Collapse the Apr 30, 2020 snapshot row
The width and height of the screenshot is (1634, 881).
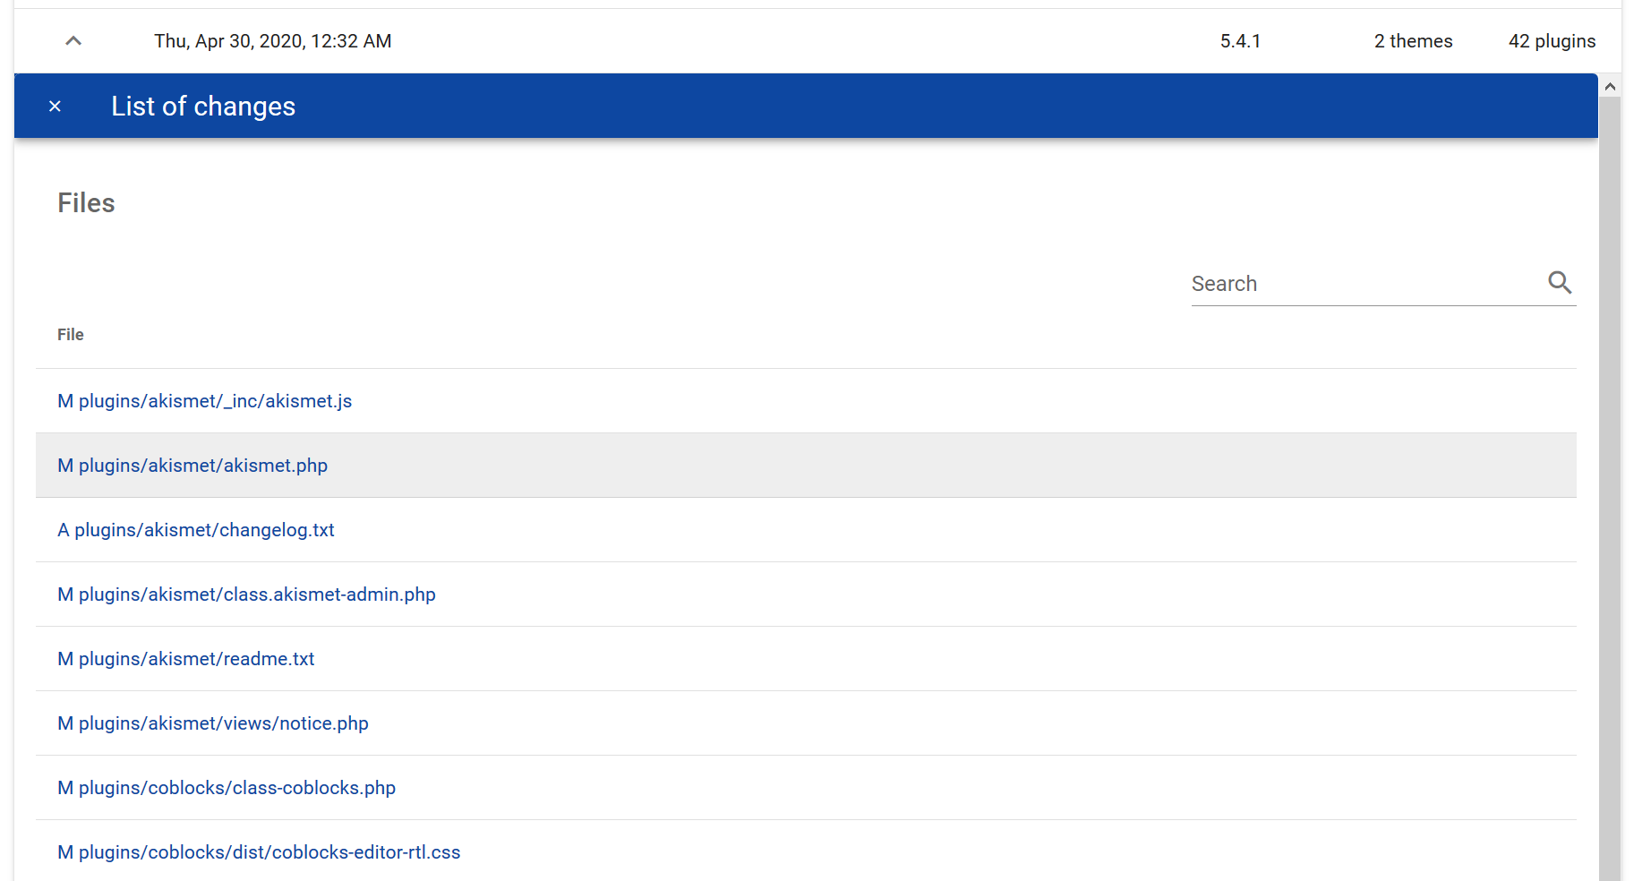pyautogui.click(x=73, y=41)
